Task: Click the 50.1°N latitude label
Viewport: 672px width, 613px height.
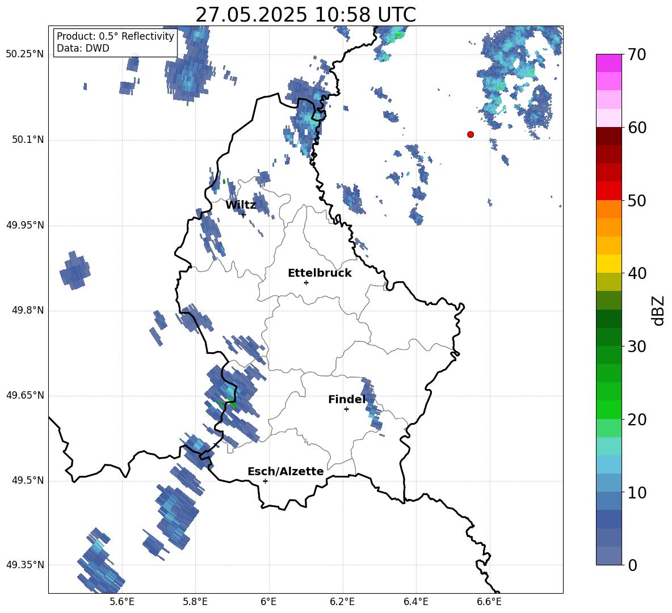Action: pyautogui.click(x=28, y=140)
